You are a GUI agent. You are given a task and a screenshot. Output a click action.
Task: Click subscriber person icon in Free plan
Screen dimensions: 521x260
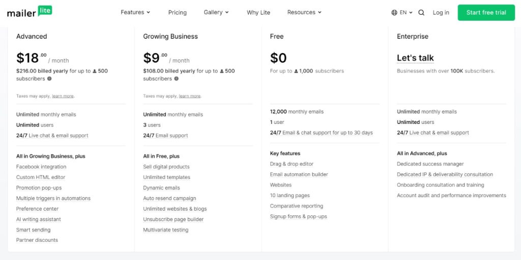point(296,71)
